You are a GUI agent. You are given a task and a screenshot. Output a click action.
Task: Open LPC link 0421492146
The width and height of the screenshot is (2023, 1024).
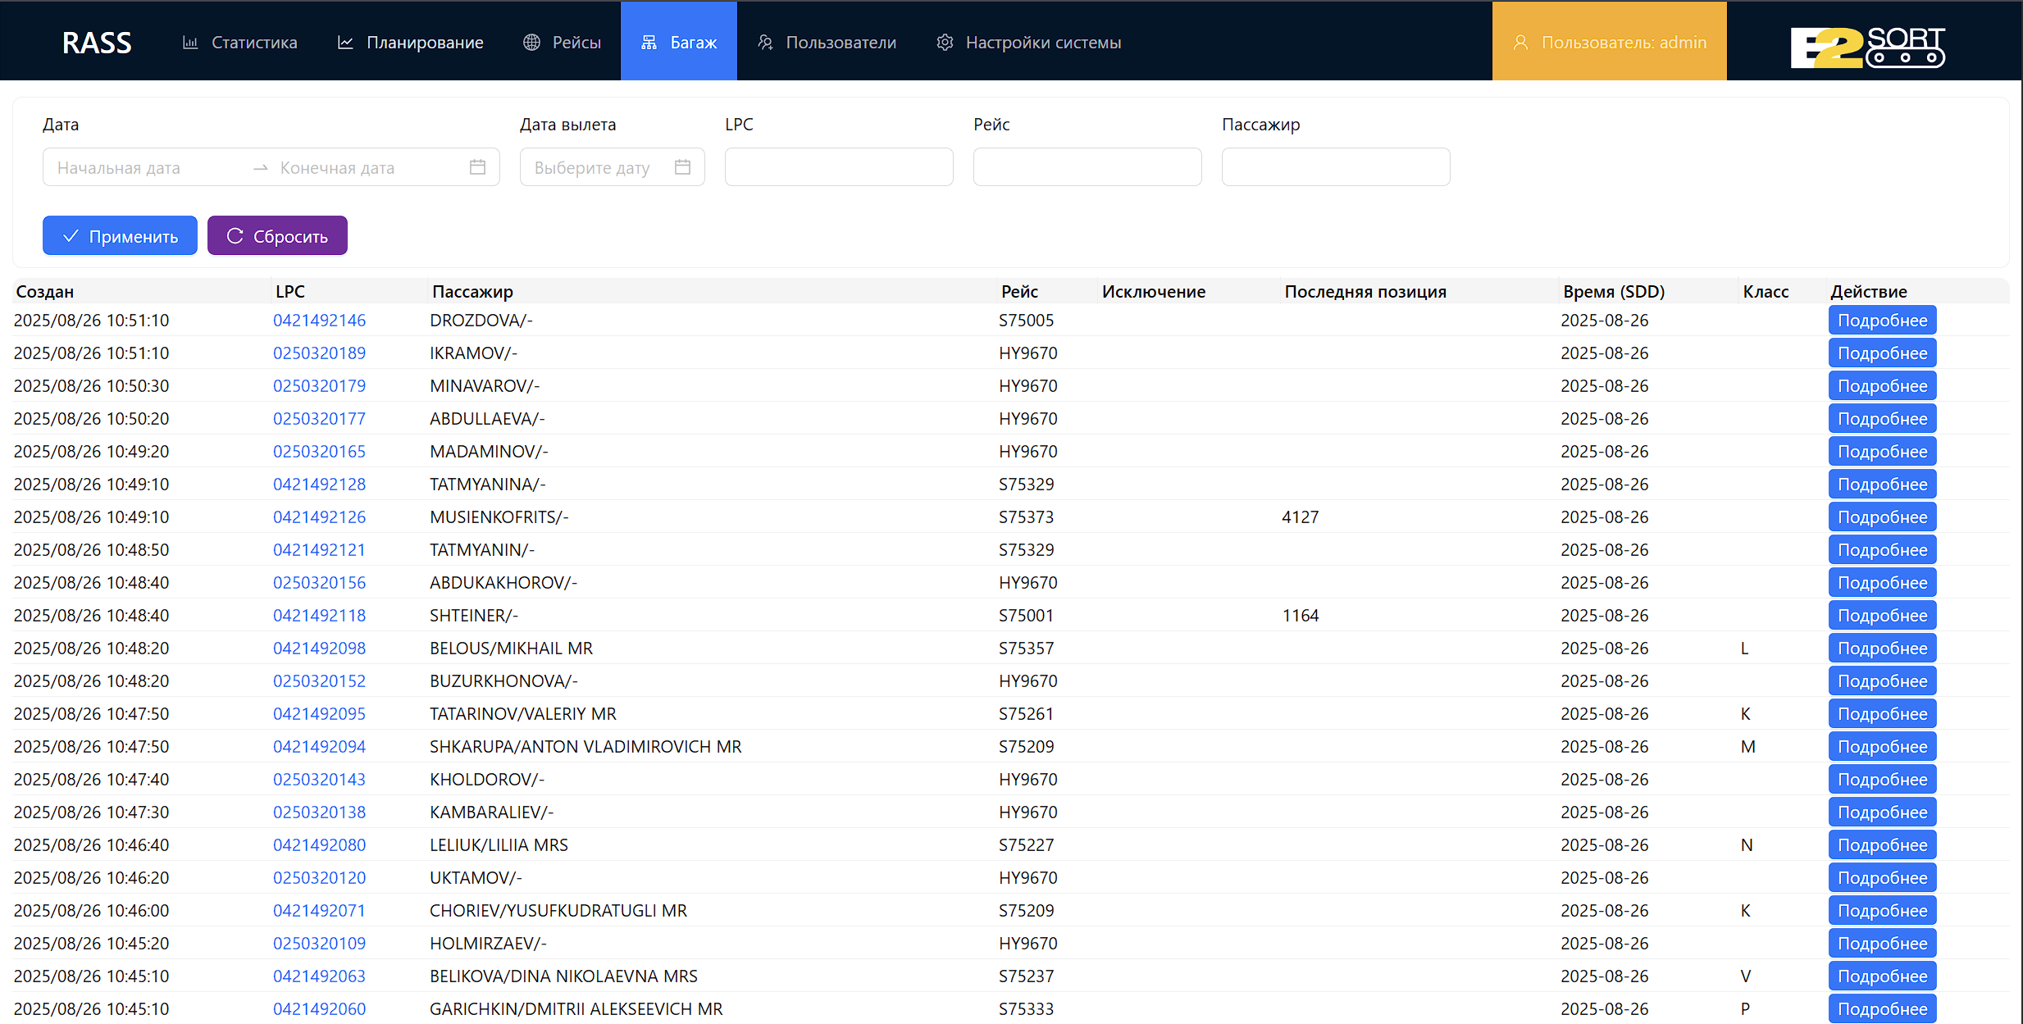(319, 321)
